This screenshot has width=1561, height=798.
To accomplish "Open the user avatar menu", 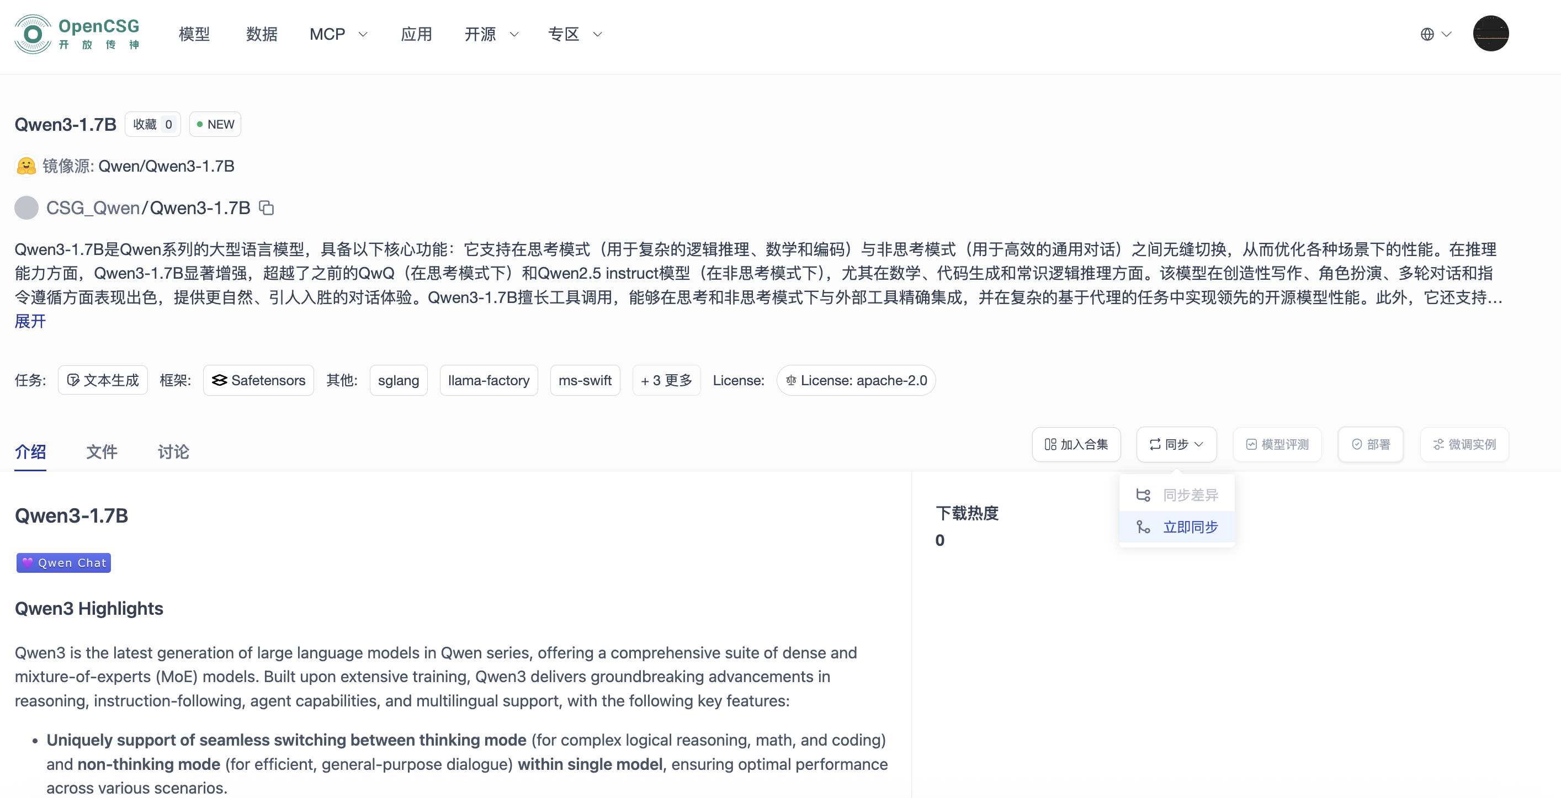I will (1490, 34).
